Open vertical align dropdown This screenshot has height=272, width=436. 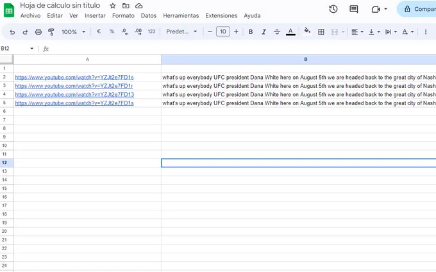point(374,31)
